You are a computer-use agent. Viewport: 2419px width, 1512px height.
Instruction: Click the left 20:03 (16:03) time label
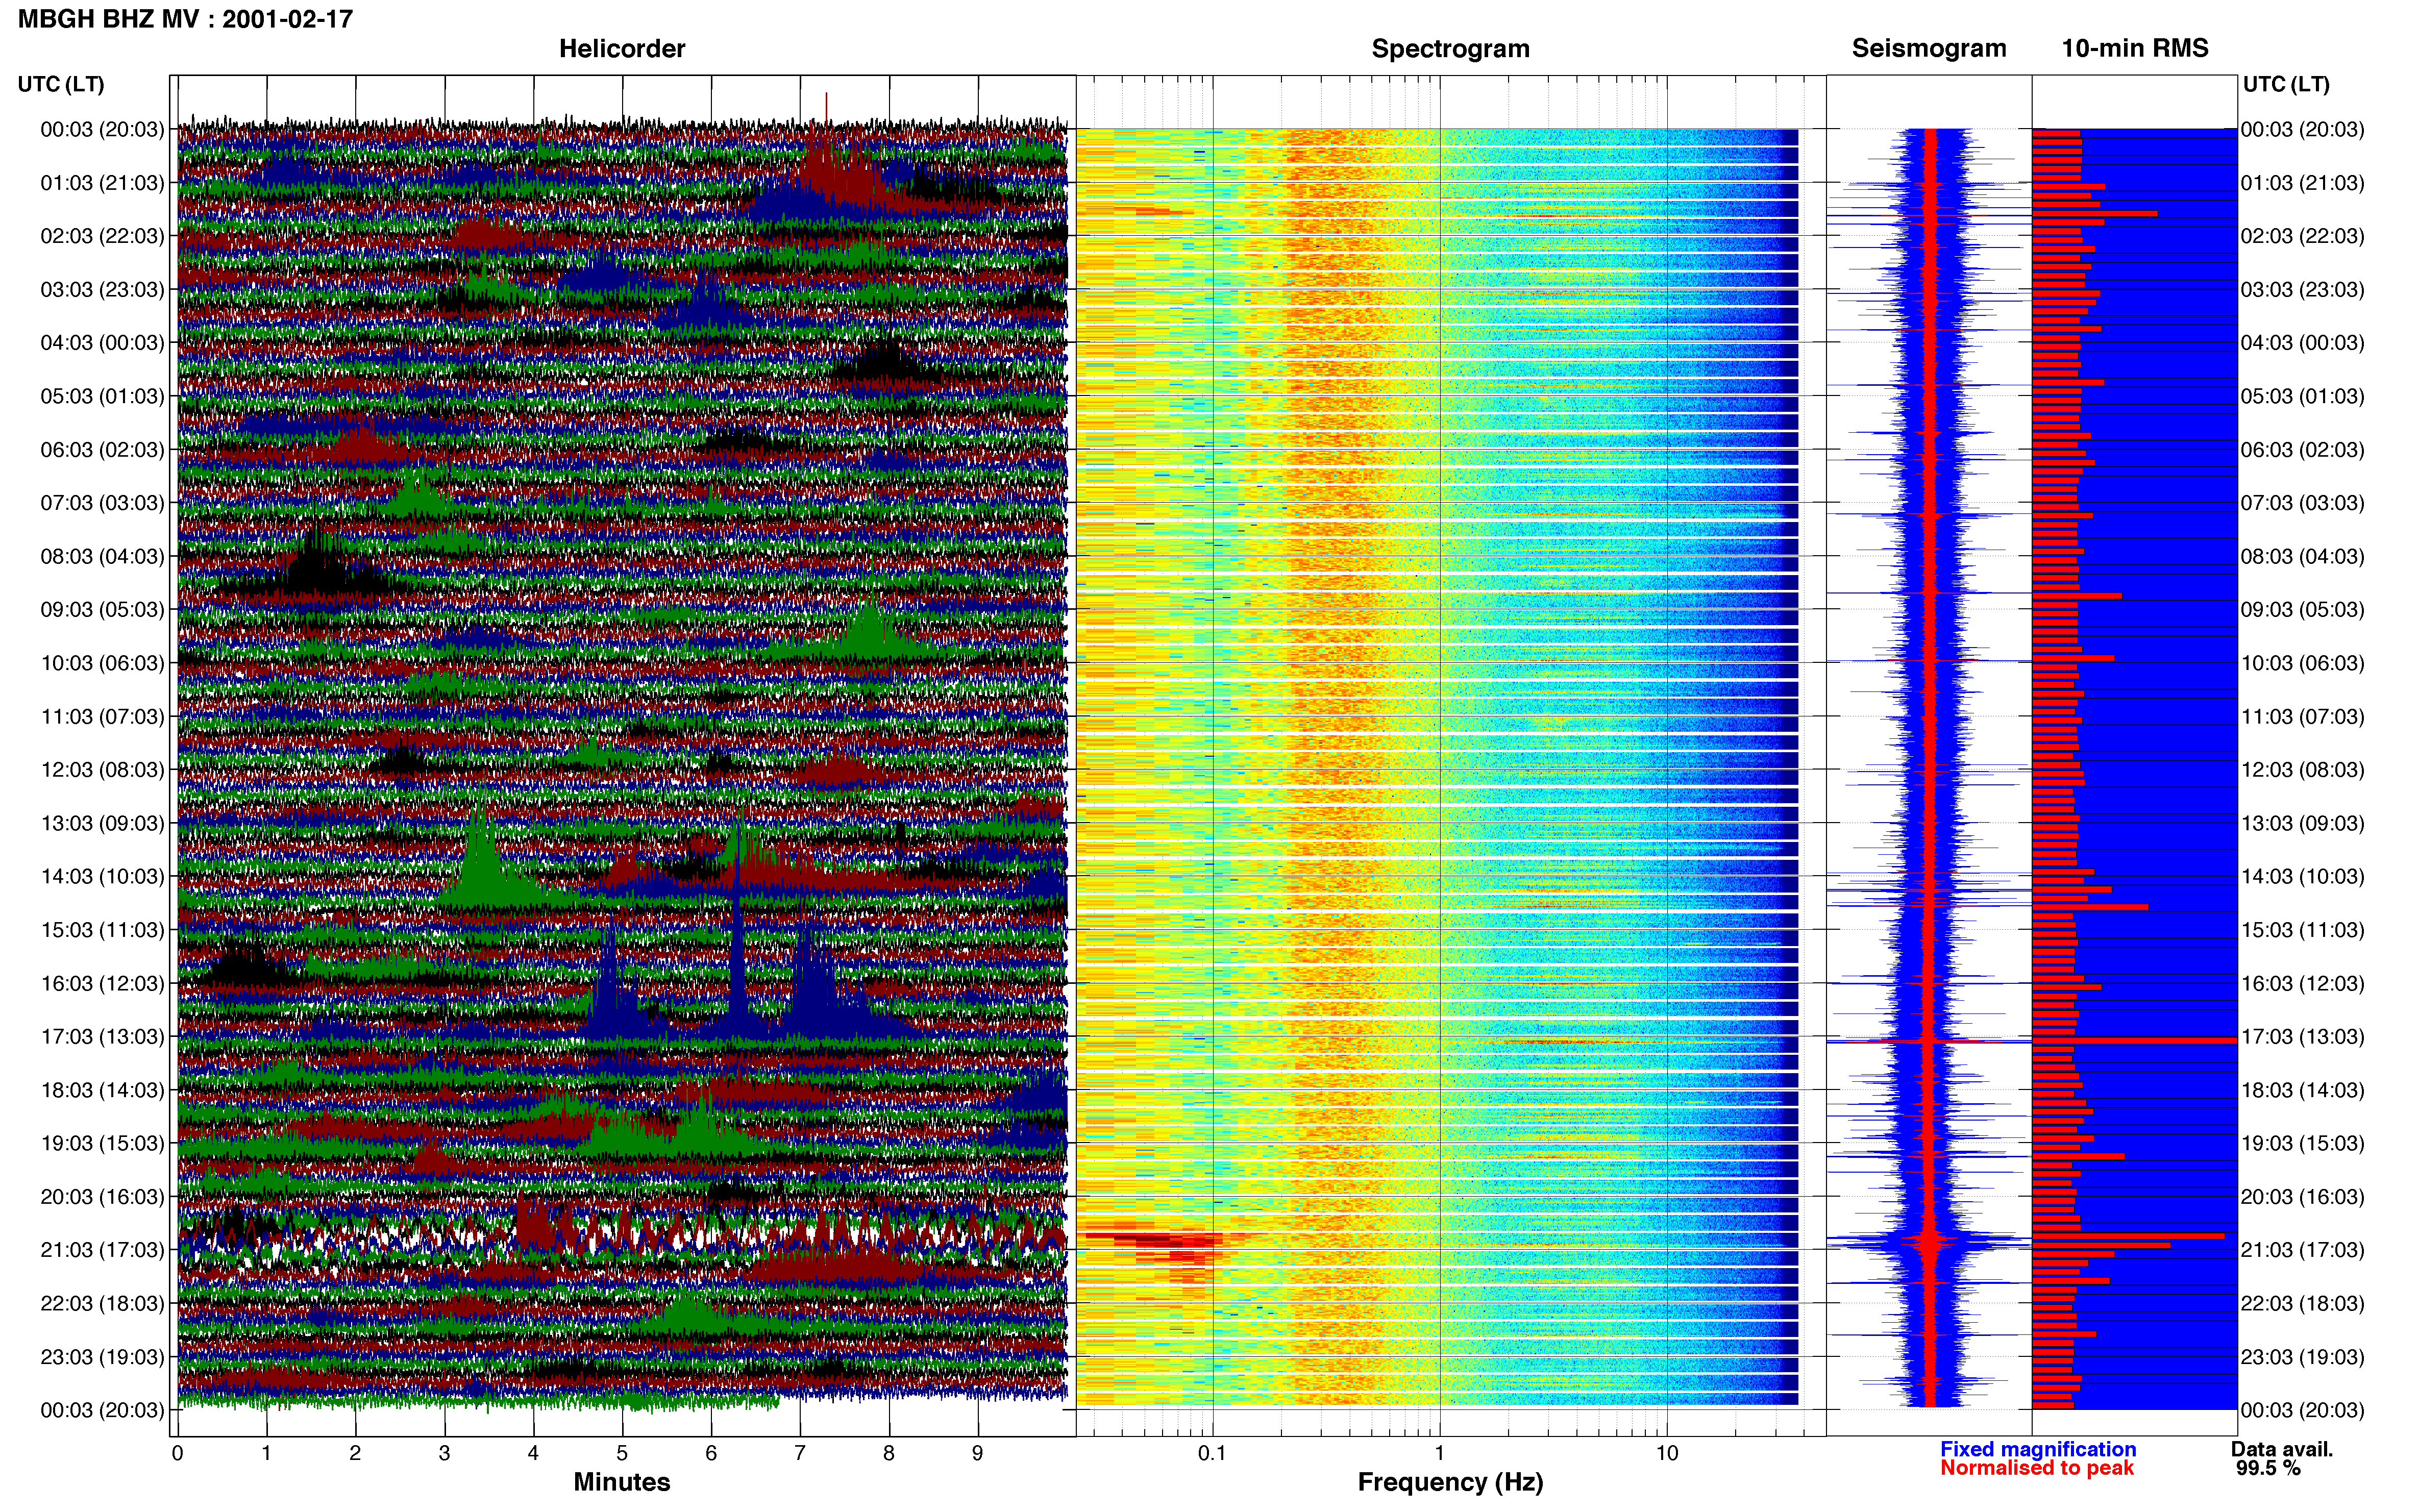[102, 1197]
